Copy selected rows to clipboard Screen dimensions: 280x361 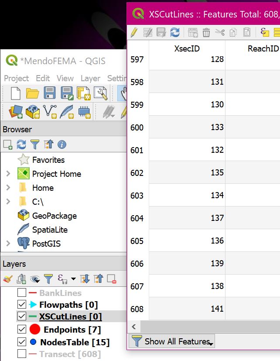click(x=233, y=32)
